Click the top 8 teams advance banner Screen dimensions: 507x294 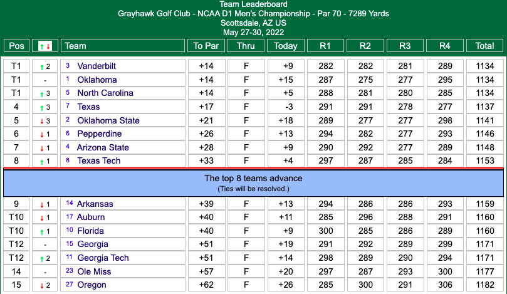[x=253, y=182]
